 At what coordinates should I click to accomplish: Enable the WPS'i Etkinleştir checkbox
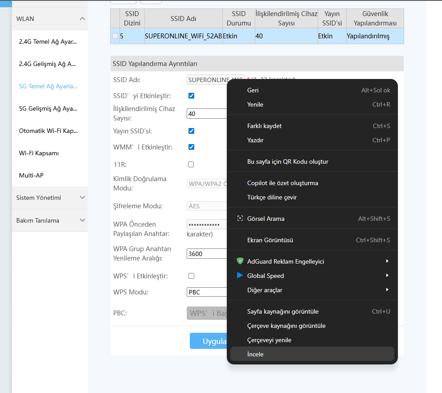click(192, 276)
